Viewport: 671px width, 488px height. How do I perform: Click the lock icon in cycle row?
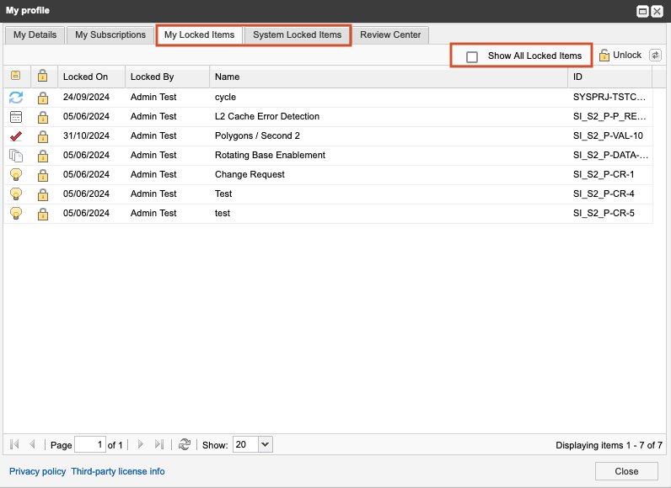click(43, 98)
